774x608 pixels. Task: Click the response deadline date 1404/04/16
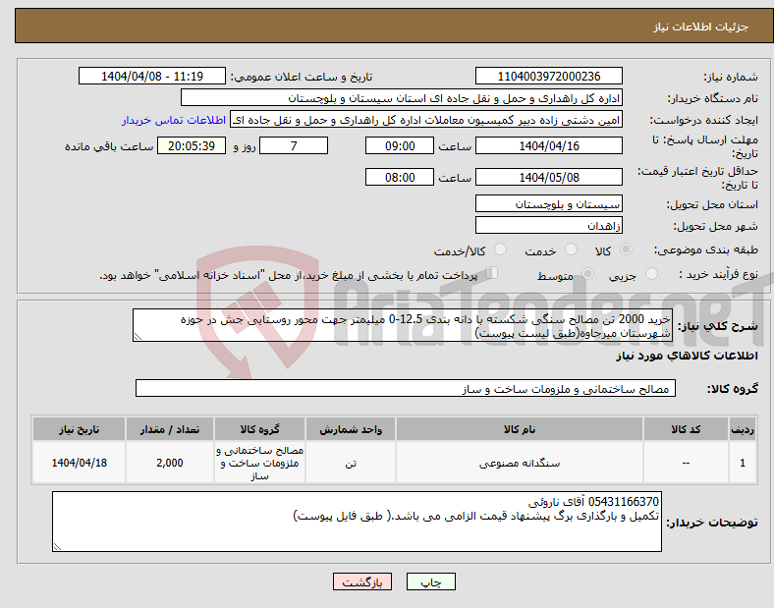tap(548, 145)
